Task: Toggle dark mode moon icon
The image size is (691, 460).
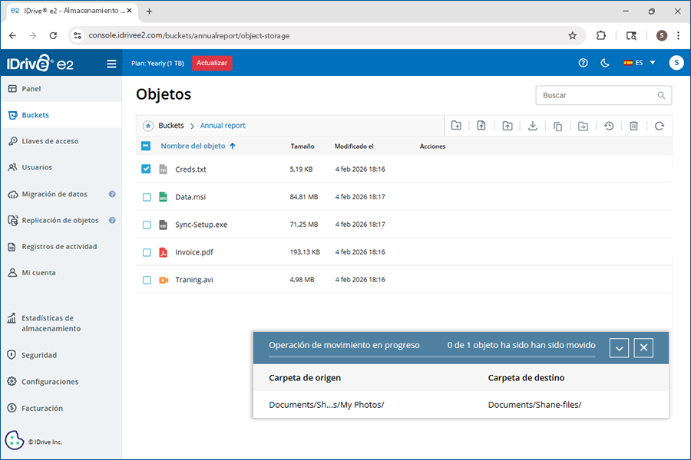Action: click(604, 63)
